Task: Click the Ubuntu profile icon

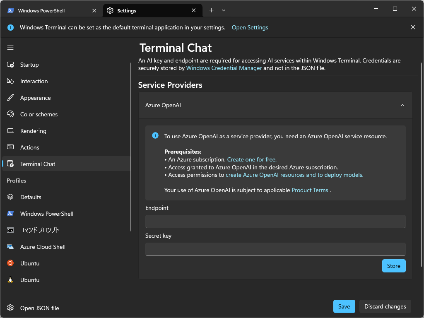Action: tap(11, 263)
